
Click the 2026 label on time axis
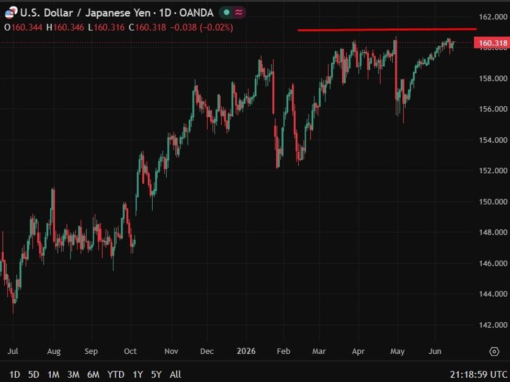[x=246, y=352]
